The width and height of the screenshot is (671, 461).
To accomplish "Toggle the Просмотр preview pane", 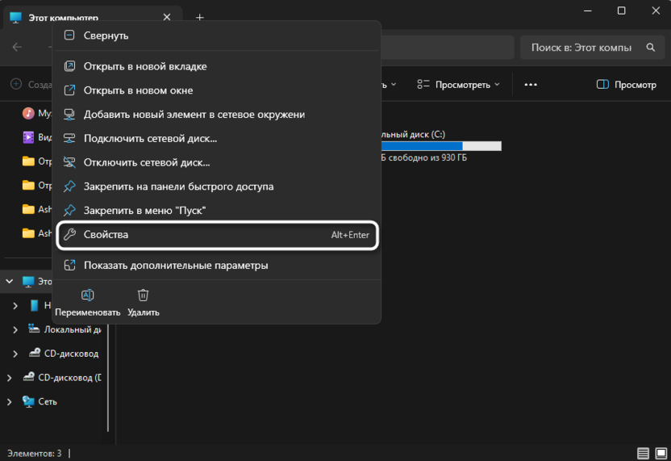I will (x=626, y=84).
